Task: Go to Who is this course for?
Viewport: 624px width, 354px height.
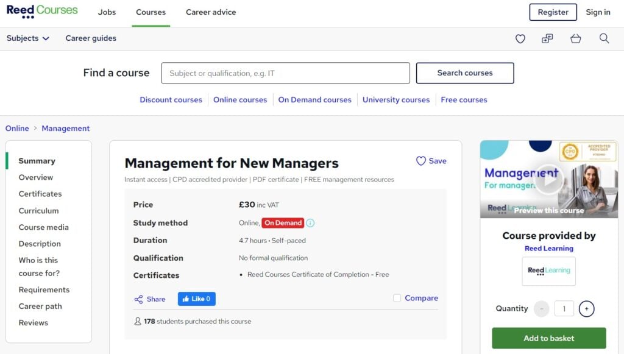Action: pos(39,266)
